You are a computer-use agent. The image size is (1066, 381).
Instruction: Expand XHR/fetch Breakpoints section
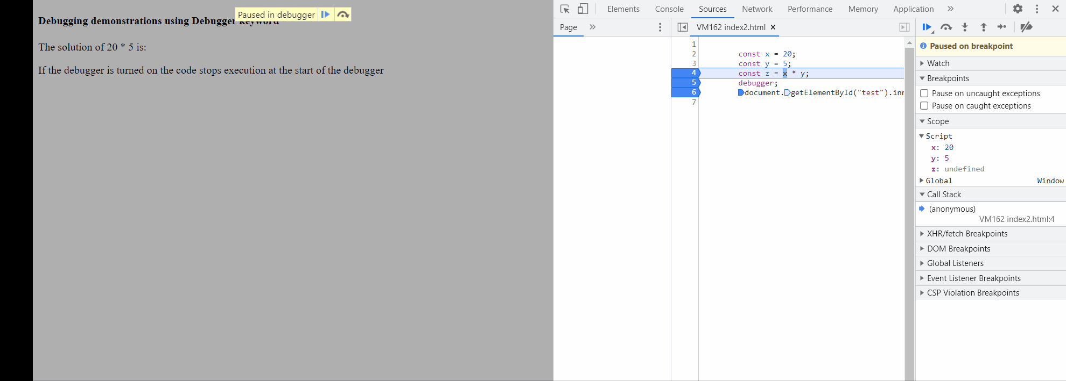[967, 234]
